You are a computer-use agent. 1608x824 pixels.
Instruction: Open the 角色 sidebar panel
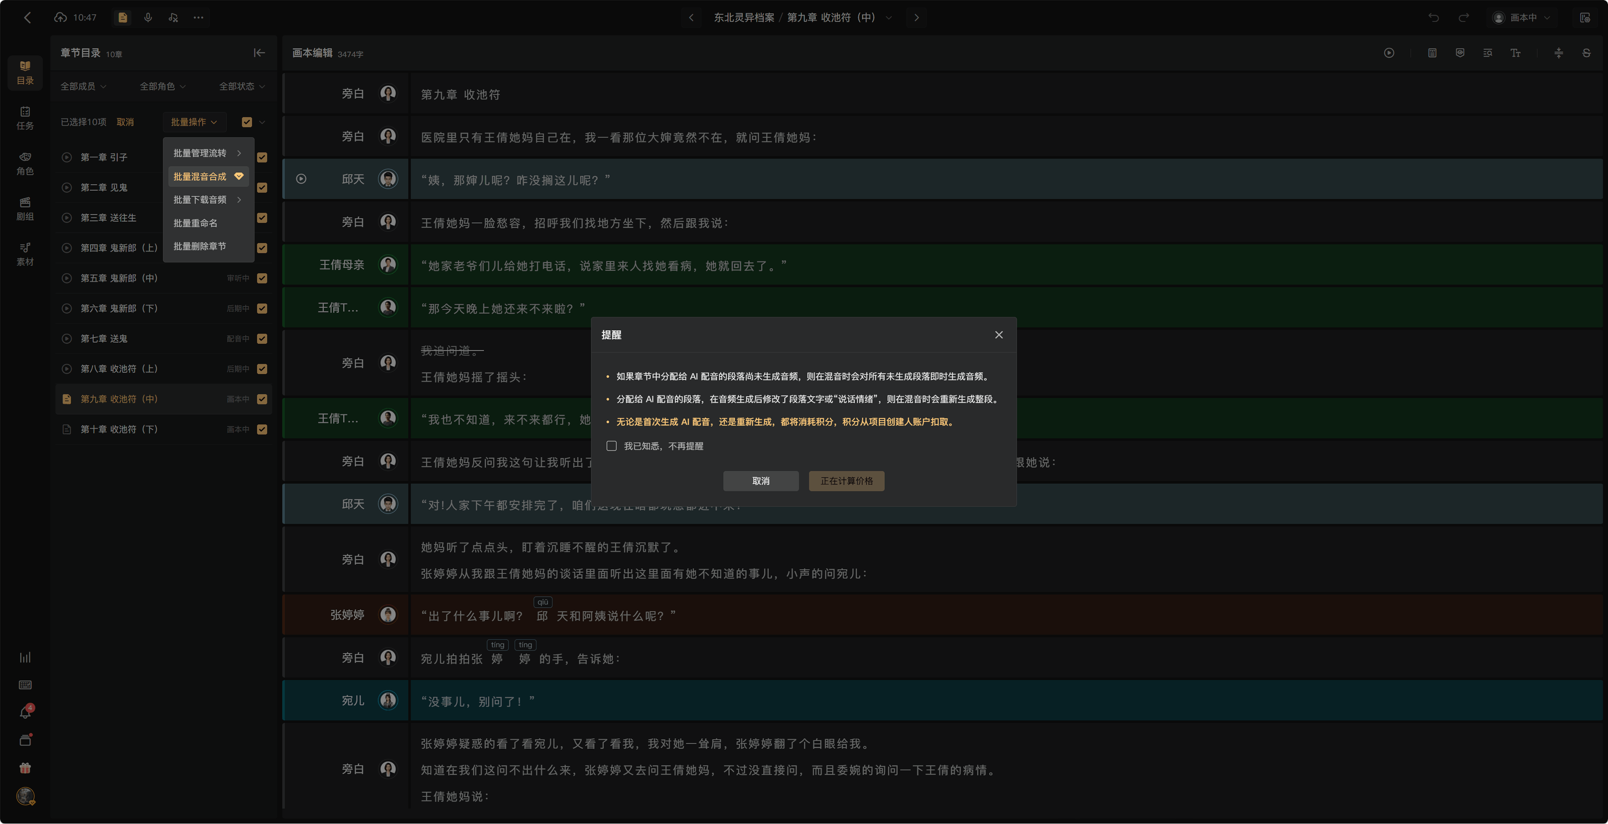click(25, 164)
